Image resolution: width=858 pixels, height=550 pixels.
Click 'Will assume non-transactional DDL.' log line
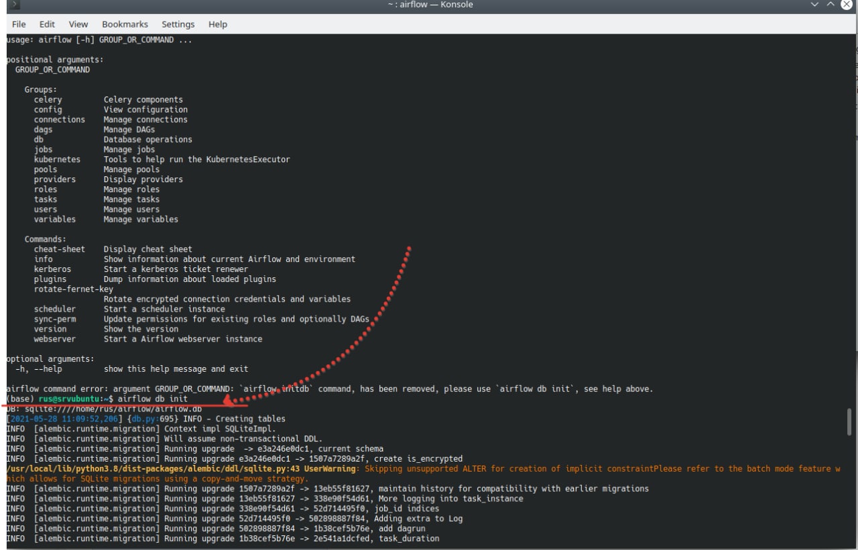coord(243,439)
